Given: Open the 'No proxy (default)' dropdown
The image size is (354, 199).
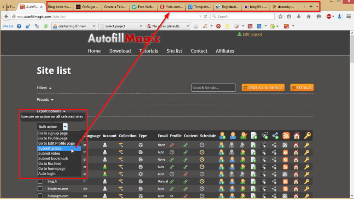Looking at the screenshot, I should tap(168, 26).
